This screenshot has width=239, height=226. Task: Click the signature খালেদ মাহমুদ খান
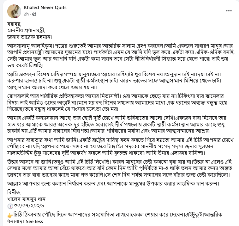pyautogui.click(x=27, y=199)
